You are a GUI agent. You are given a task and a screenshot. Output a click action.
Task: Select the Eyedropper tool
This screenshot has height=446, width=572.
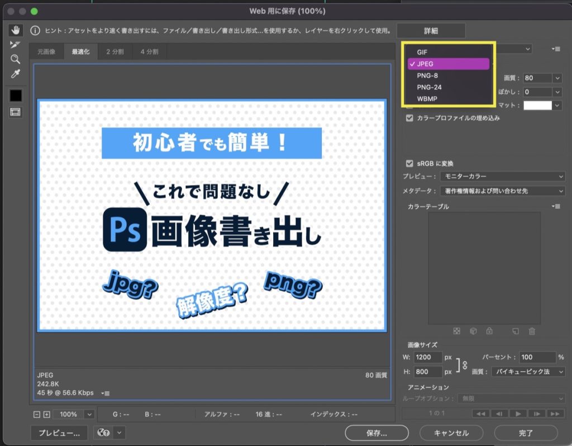[x=15, y=74]
